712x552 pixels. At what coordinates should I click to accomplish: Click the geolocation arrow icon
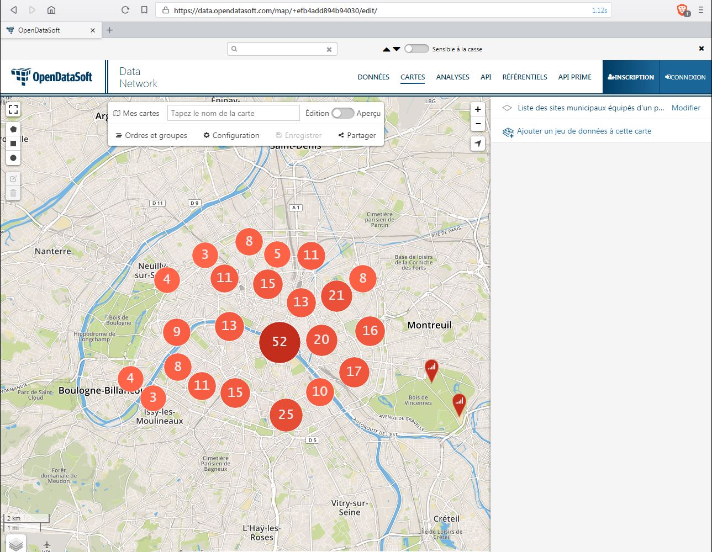[x=478, y=144]
